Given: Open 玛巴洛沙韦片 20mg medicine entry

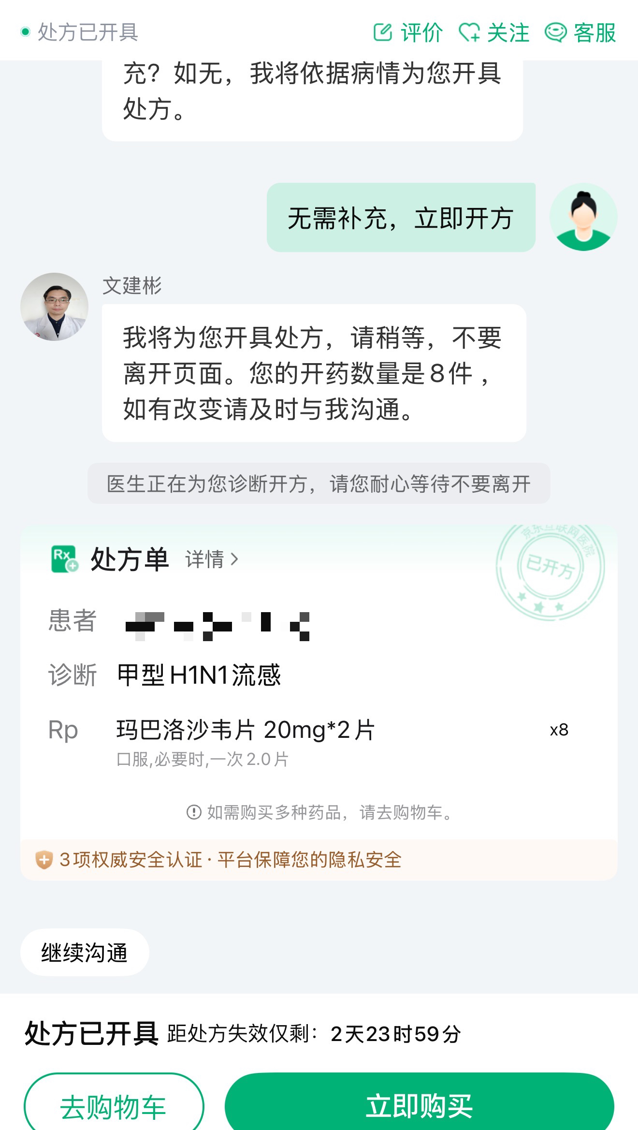Looking at the screenshot, I should coord(246,730).
